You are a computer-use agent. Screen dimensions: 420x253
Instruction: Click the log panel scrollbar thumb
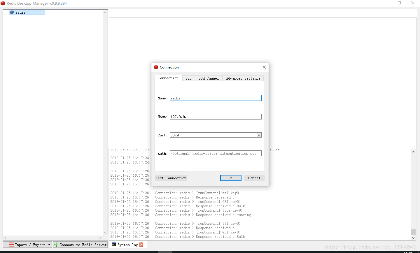413,232
